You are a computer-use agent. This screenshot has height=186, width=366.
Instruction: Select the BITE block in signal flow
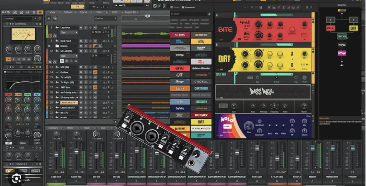pos(330,28)
